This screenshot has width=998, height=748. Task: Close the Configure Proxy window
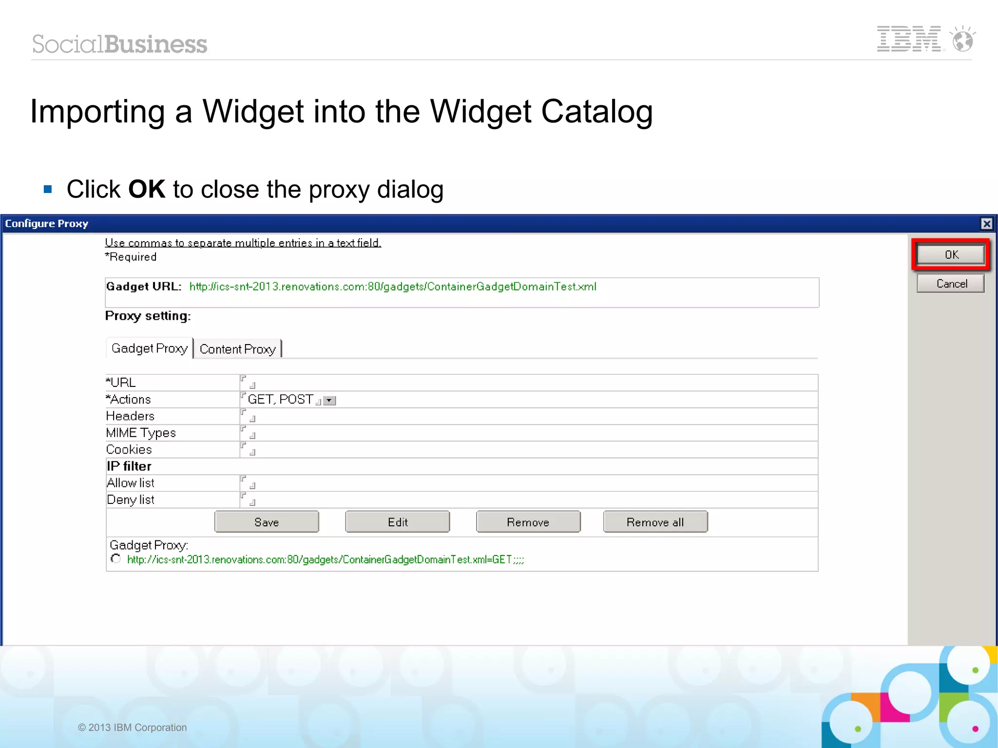(987, 224)
